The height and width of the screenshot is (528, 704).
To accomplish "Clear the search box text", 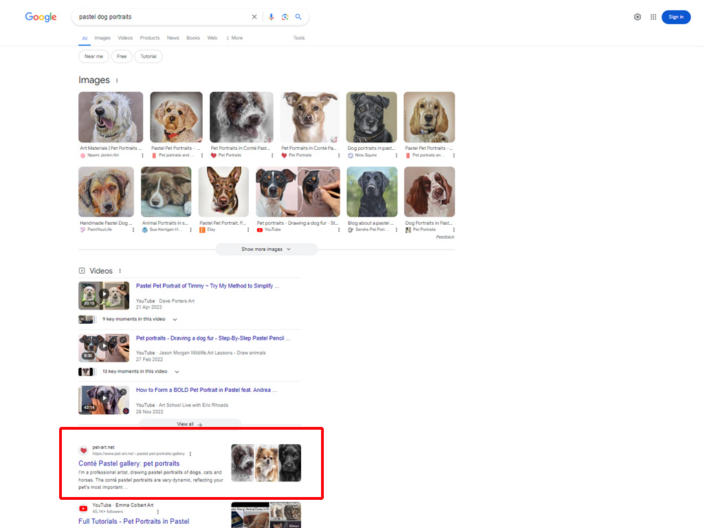I will 254,17.
